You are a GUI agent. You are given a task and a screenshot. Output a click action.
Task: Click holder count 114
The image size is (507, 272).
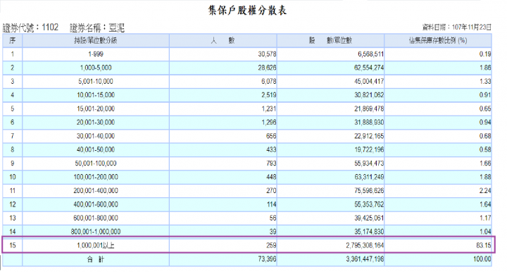[271, 204]
